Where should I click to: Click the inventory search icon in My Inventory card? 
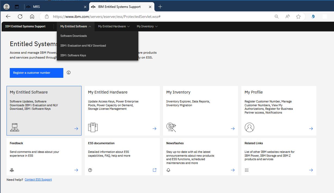tap(171, 127)
